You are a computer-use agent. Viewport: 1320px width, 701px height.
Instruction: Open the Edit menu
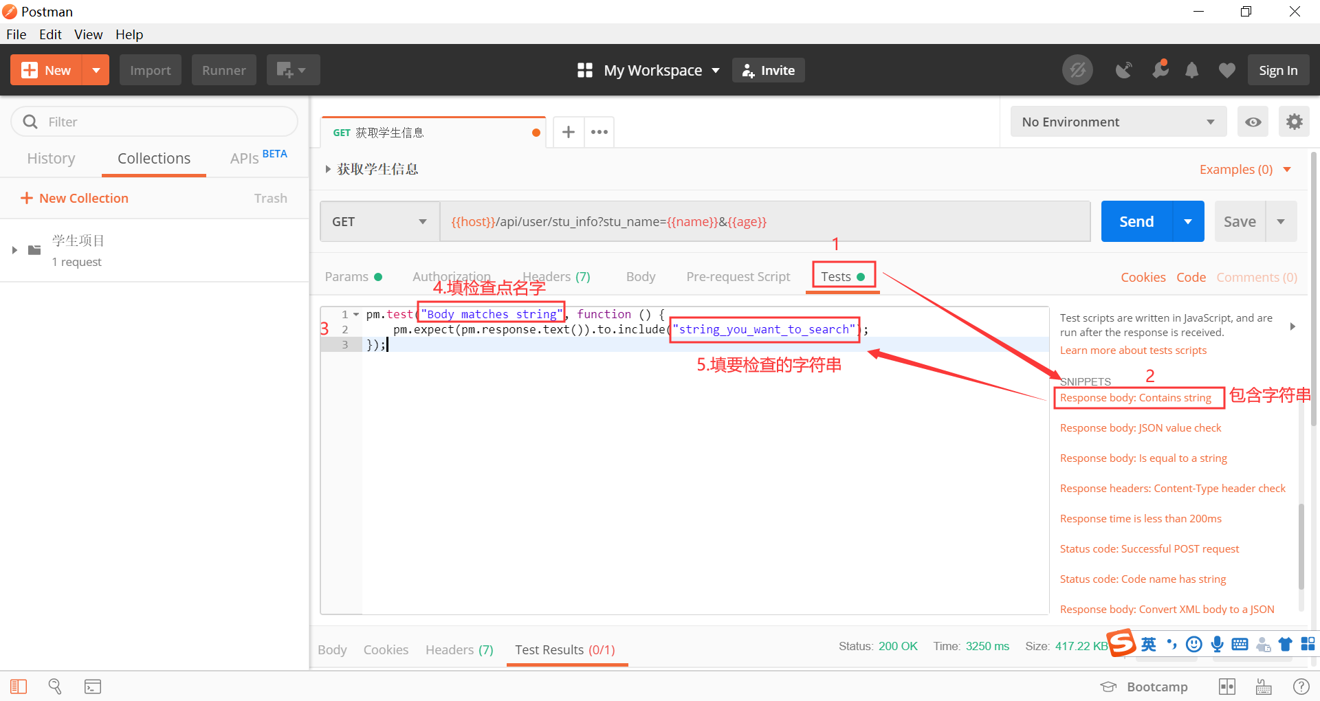pyautogui.click(x=50, y=34)
